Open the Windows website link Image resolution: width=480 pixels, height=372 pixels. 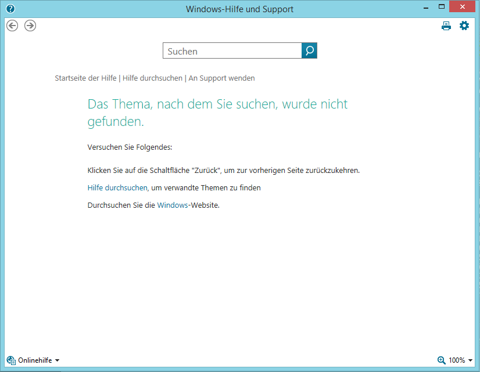173,205
